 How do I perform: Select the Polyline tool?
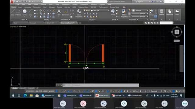(18, 12)
